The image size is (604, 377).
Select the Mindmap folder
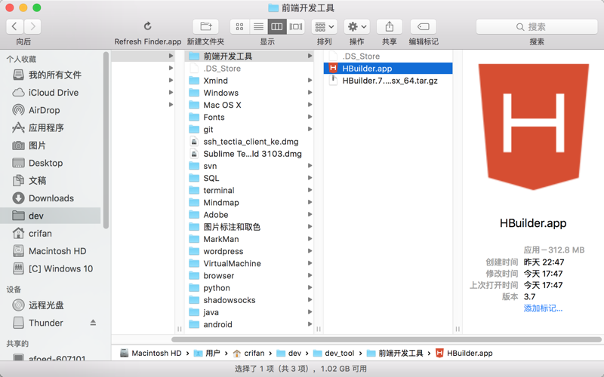(249, 202)
